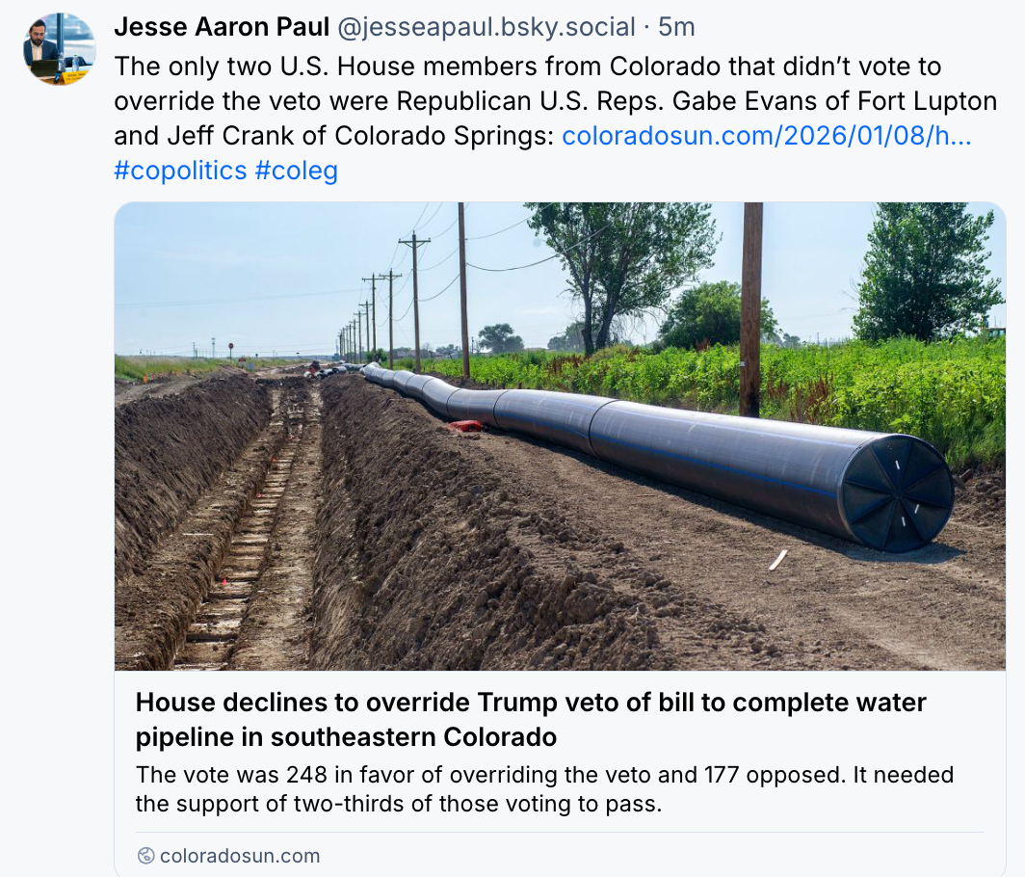Open the @jesseapaul.bsky.social handle link
1025x877 pixels.
click(485, 27)
